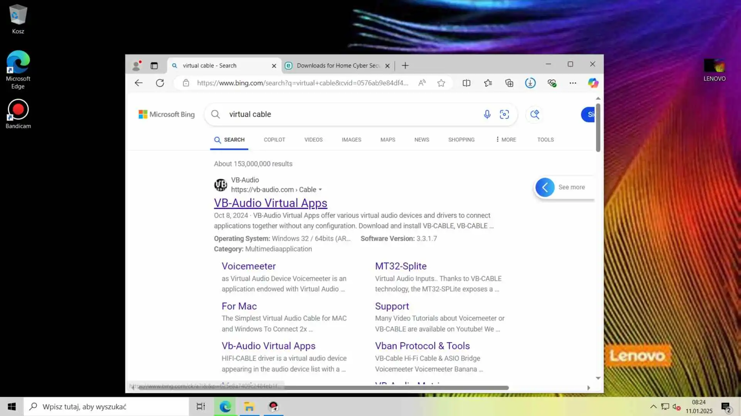Image resolution: width=741 pixels, height=416 pixels.
Task: Open the Collections toolbar icon
Action: pos(509,83)
